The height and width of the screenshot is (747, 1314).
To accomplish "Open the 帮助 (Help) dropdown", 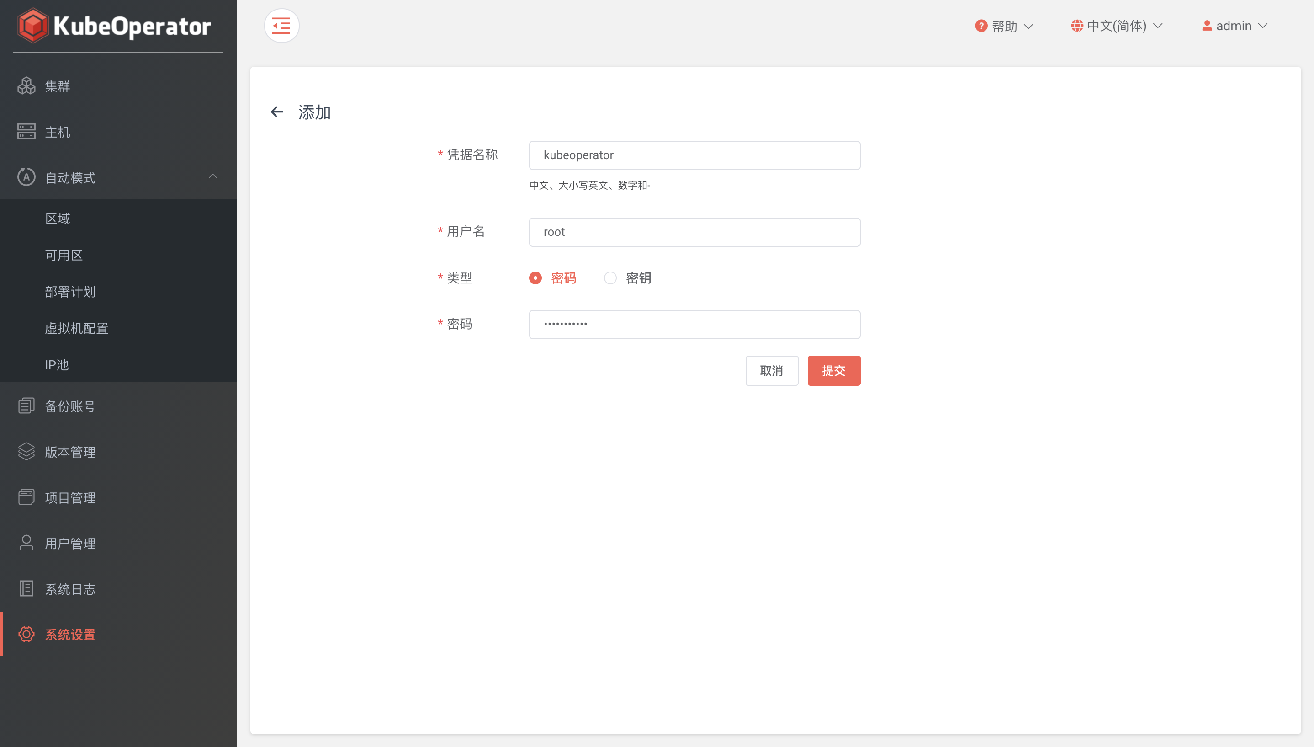I will point(1001,26).
